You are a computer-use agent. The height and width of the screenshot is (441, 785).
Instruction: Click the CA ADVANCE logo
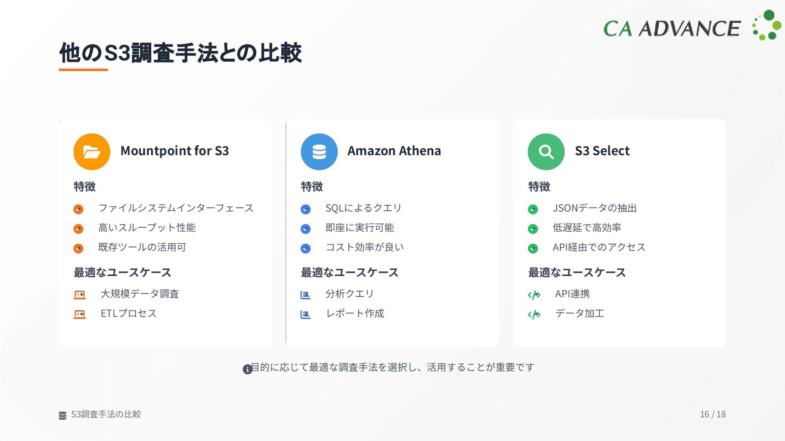(692, 26)
